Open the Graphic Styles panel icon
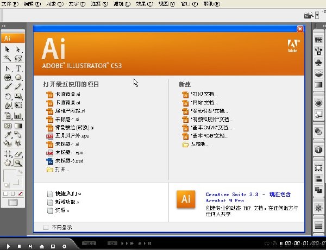 click(x=318, y=114)
